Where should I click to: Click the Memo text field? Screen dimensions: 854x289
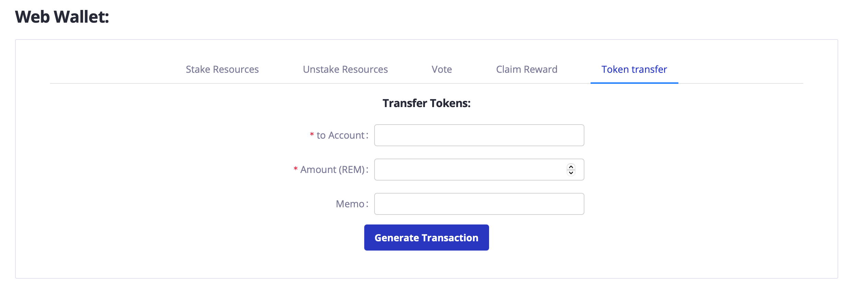click(x=479, y=204)
